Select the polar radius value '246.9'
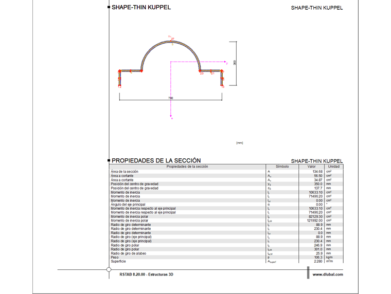 (x=318, y=245)
